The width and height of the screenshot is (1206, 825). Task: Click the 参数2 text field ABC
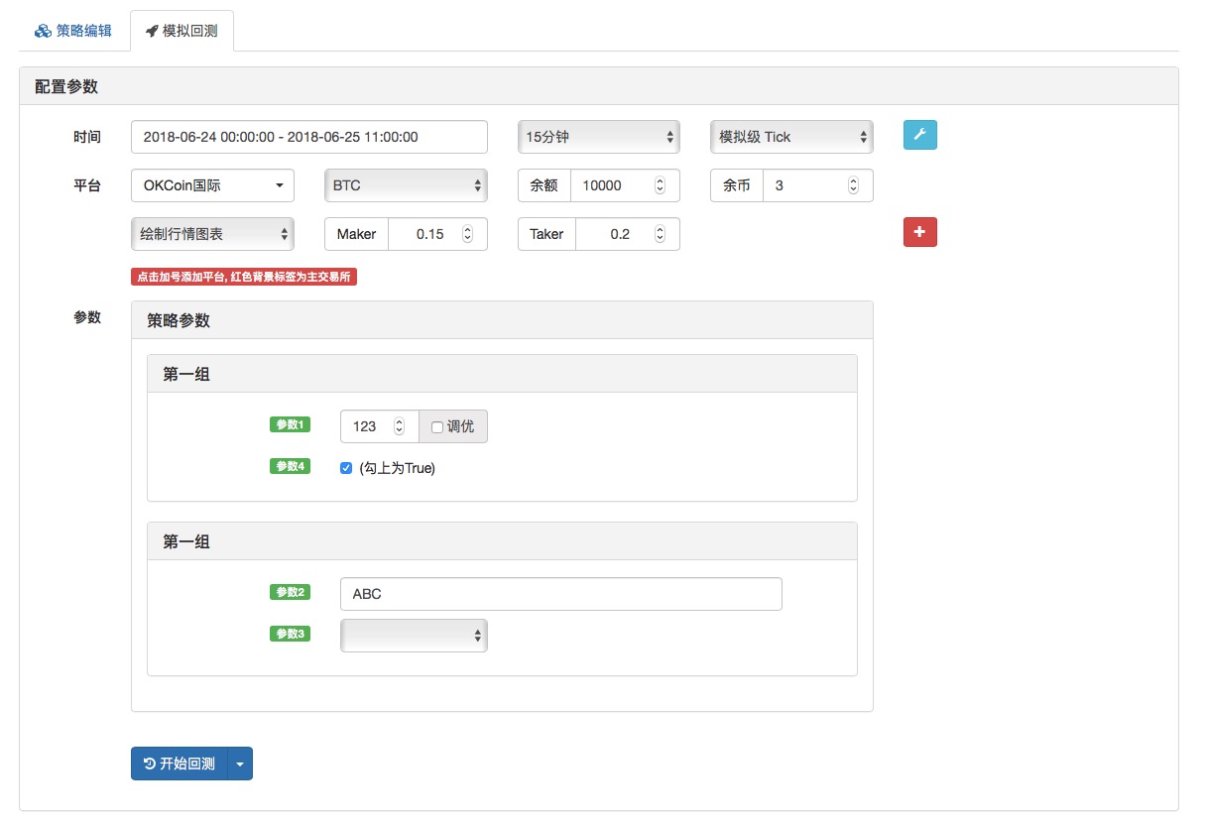(x=560, y=594)
